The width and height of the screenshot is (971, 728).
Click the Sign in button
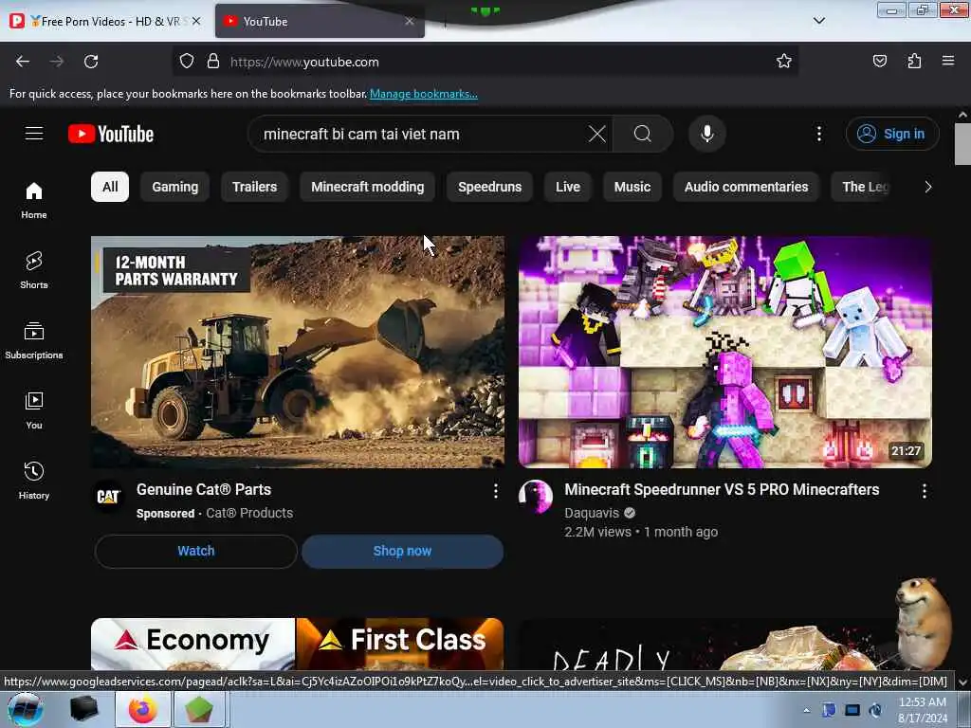(892, 134)
